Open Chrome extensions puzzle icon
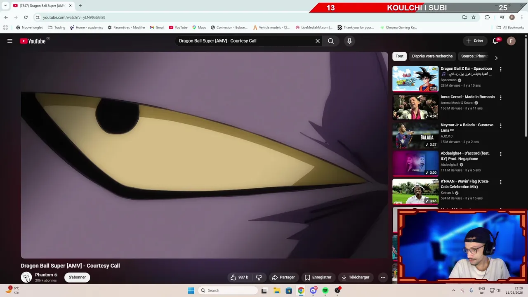Image resolution: width=528 pixels, height=297 pixels. [x=488, y=17]
